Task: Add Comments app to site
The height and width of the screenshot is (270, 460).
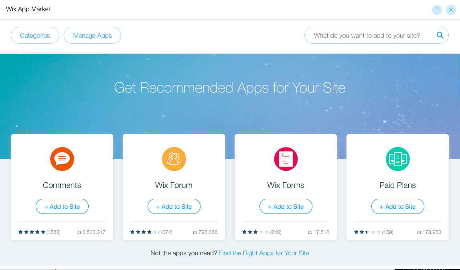Action: [x=62, y=207]
